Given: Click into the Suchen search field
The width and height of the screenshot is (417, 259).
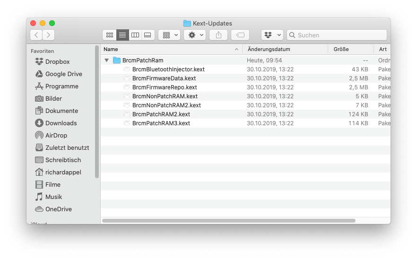Looking at the screenshot, I should [x=337, y=35].
